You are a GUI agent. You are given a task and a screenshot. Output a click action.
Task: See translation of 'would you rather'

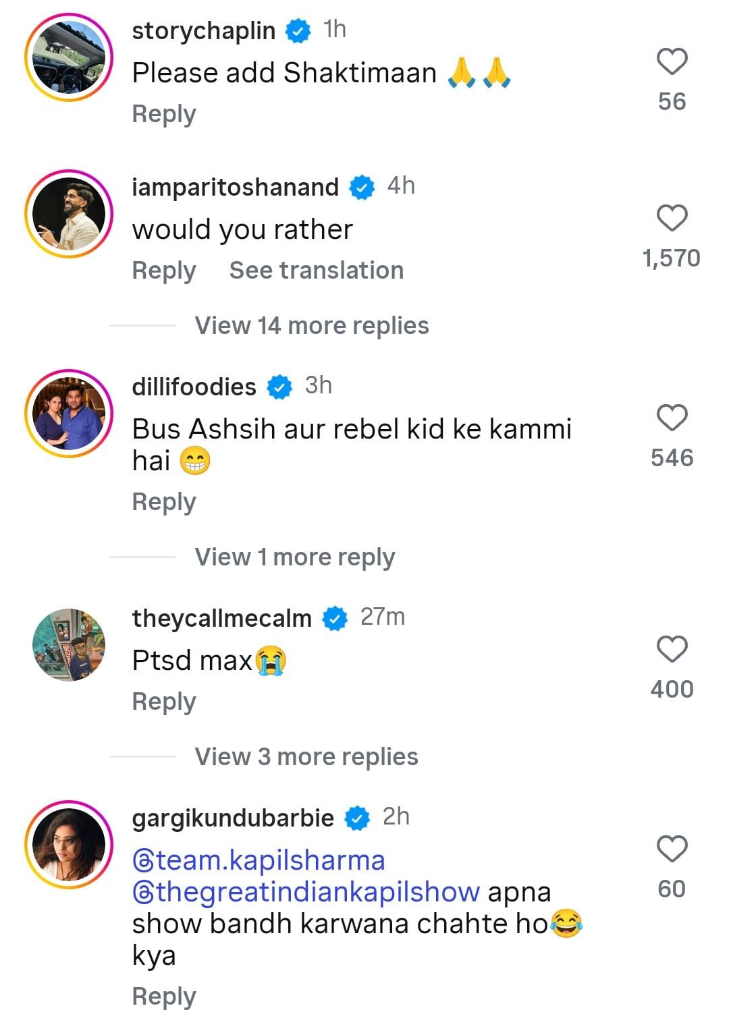tap(316, 271)
